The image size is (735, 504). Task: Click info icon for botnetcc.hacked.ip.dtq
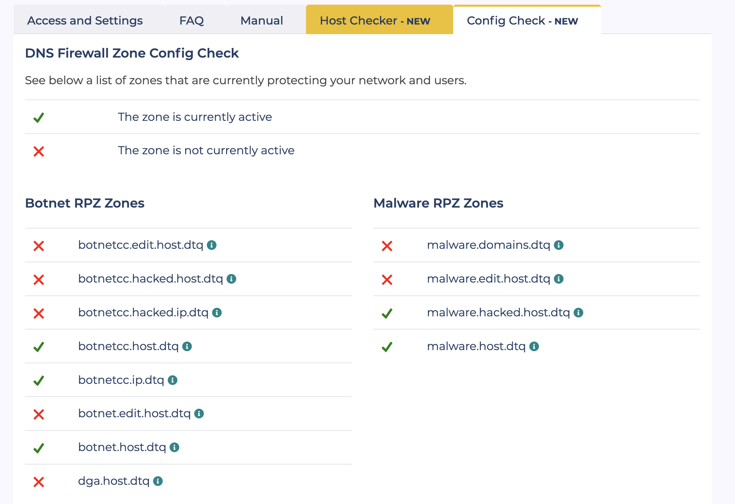coord(217,313)
